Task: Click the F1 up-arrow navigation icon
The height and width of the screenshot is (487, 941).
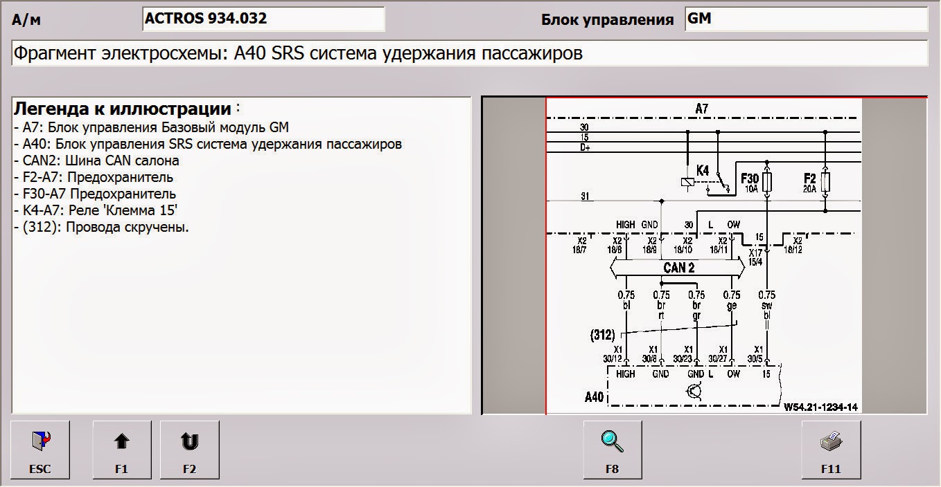Action: pos(122,450)
